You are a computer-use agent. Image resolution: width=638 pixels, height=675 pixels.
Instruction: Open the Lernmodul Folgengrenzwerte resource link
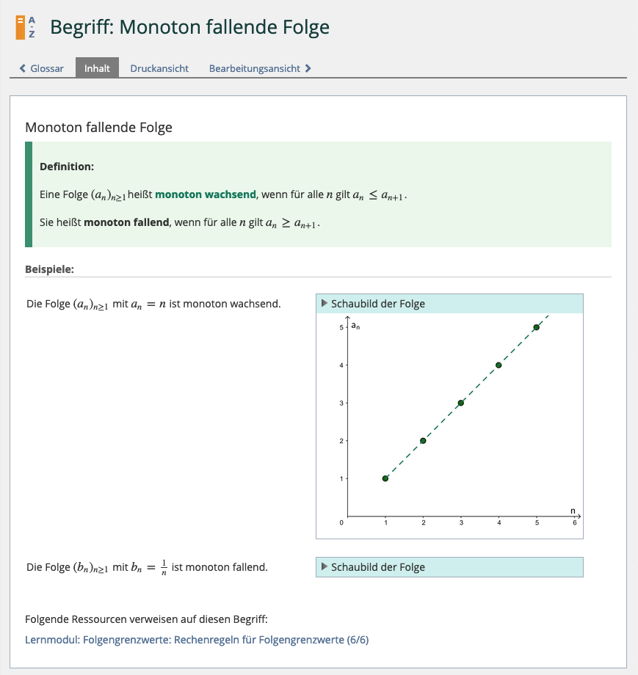coord(197,640)
